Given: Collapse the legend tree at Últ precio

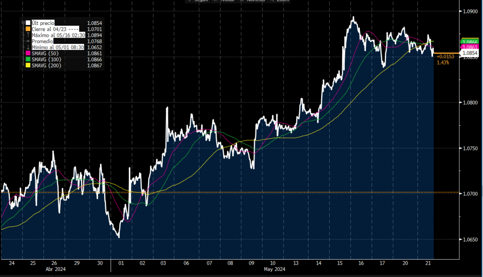Looking at the screenshot, I should [24, 23].
